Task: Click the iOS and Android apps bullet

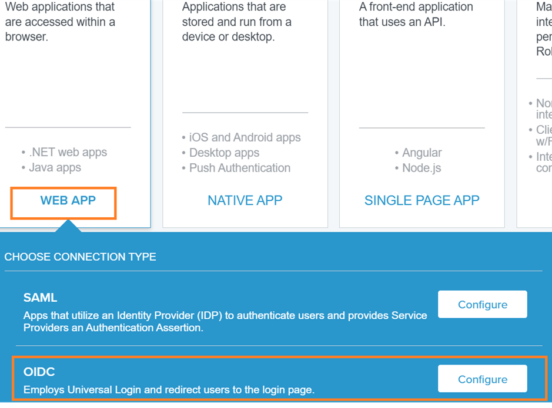Action: click(241, 137)
